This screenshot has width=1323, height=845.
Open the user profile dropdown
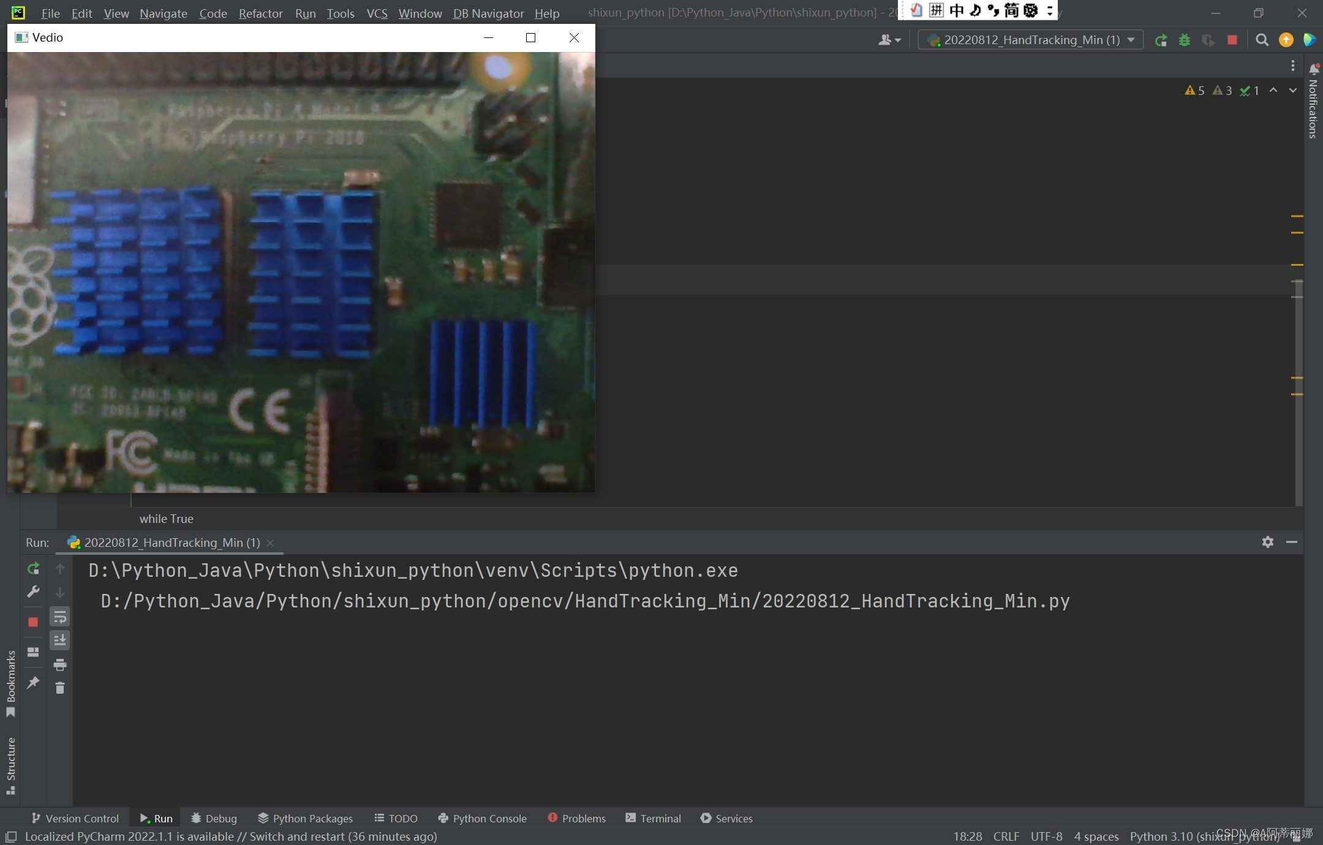(888, 40)
